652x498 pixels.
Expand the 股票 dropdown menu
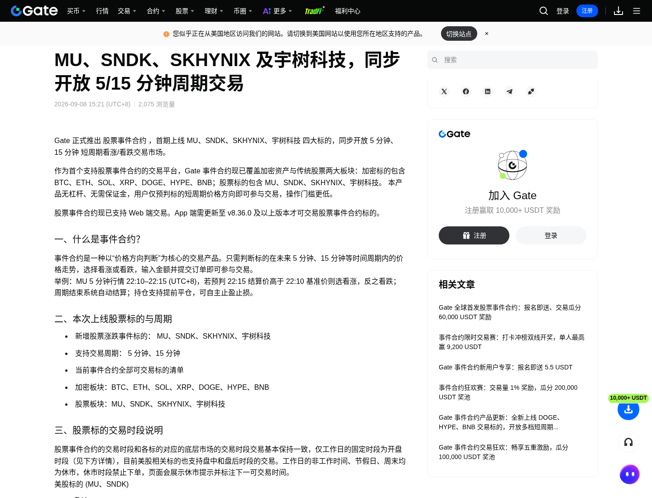point(185,11)
